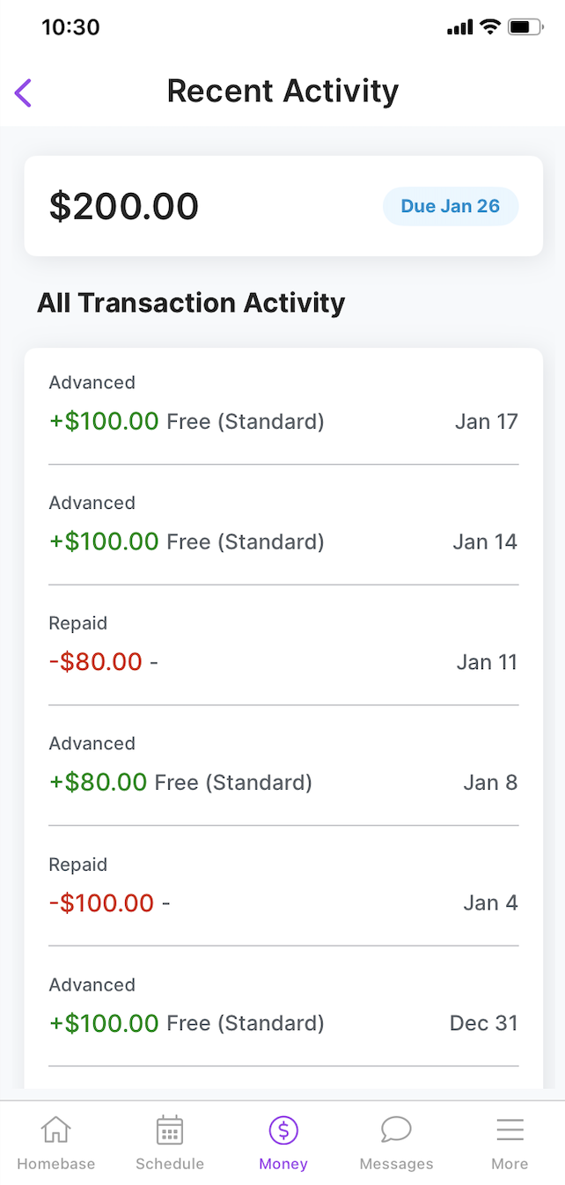Select the Money tab
Image resolution: width=565 pixels, height=1185 pixels.
(282, 1142)
